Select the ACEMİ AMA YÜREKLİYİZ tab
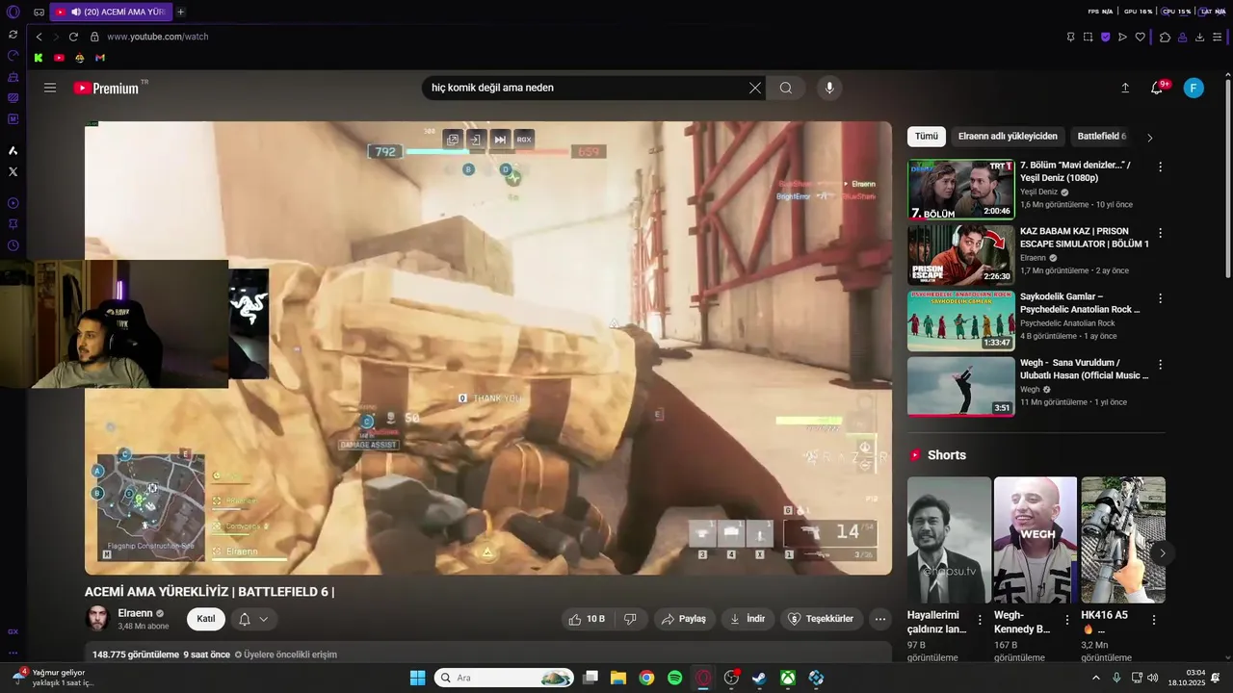 pyautogui.click(x=109, y=12)
